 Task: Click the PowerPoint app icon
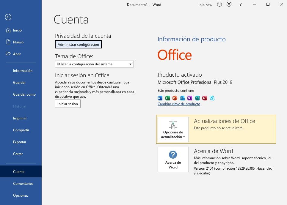coord(175,98)
